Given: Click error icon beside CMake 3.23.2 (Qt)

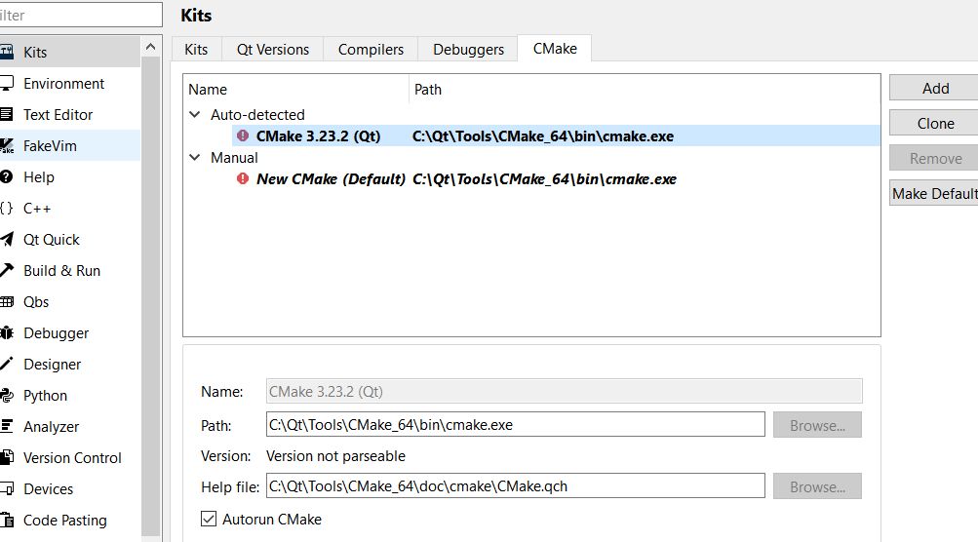Looking at the screenshot, I should click(243, 135).
